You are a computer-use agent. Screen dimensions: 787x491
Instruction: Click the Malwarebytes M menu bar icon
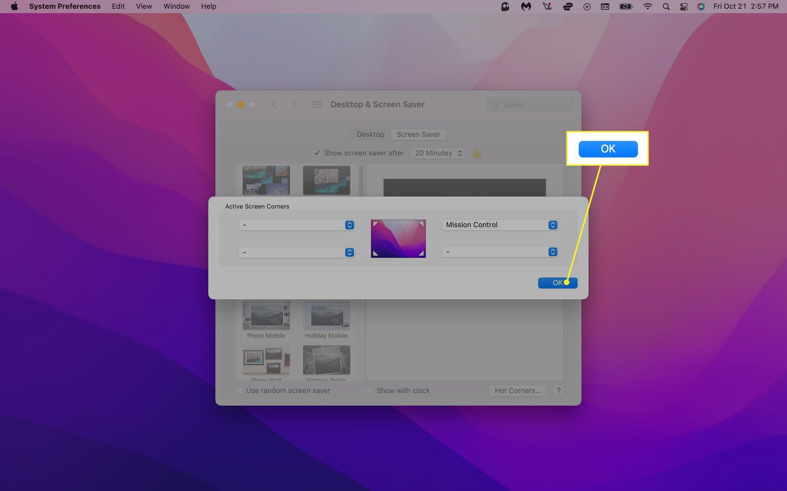(526, 6)
